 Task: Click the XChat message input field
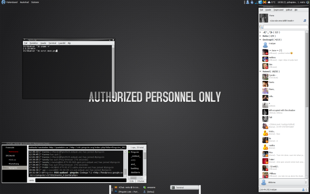[81, 180]
